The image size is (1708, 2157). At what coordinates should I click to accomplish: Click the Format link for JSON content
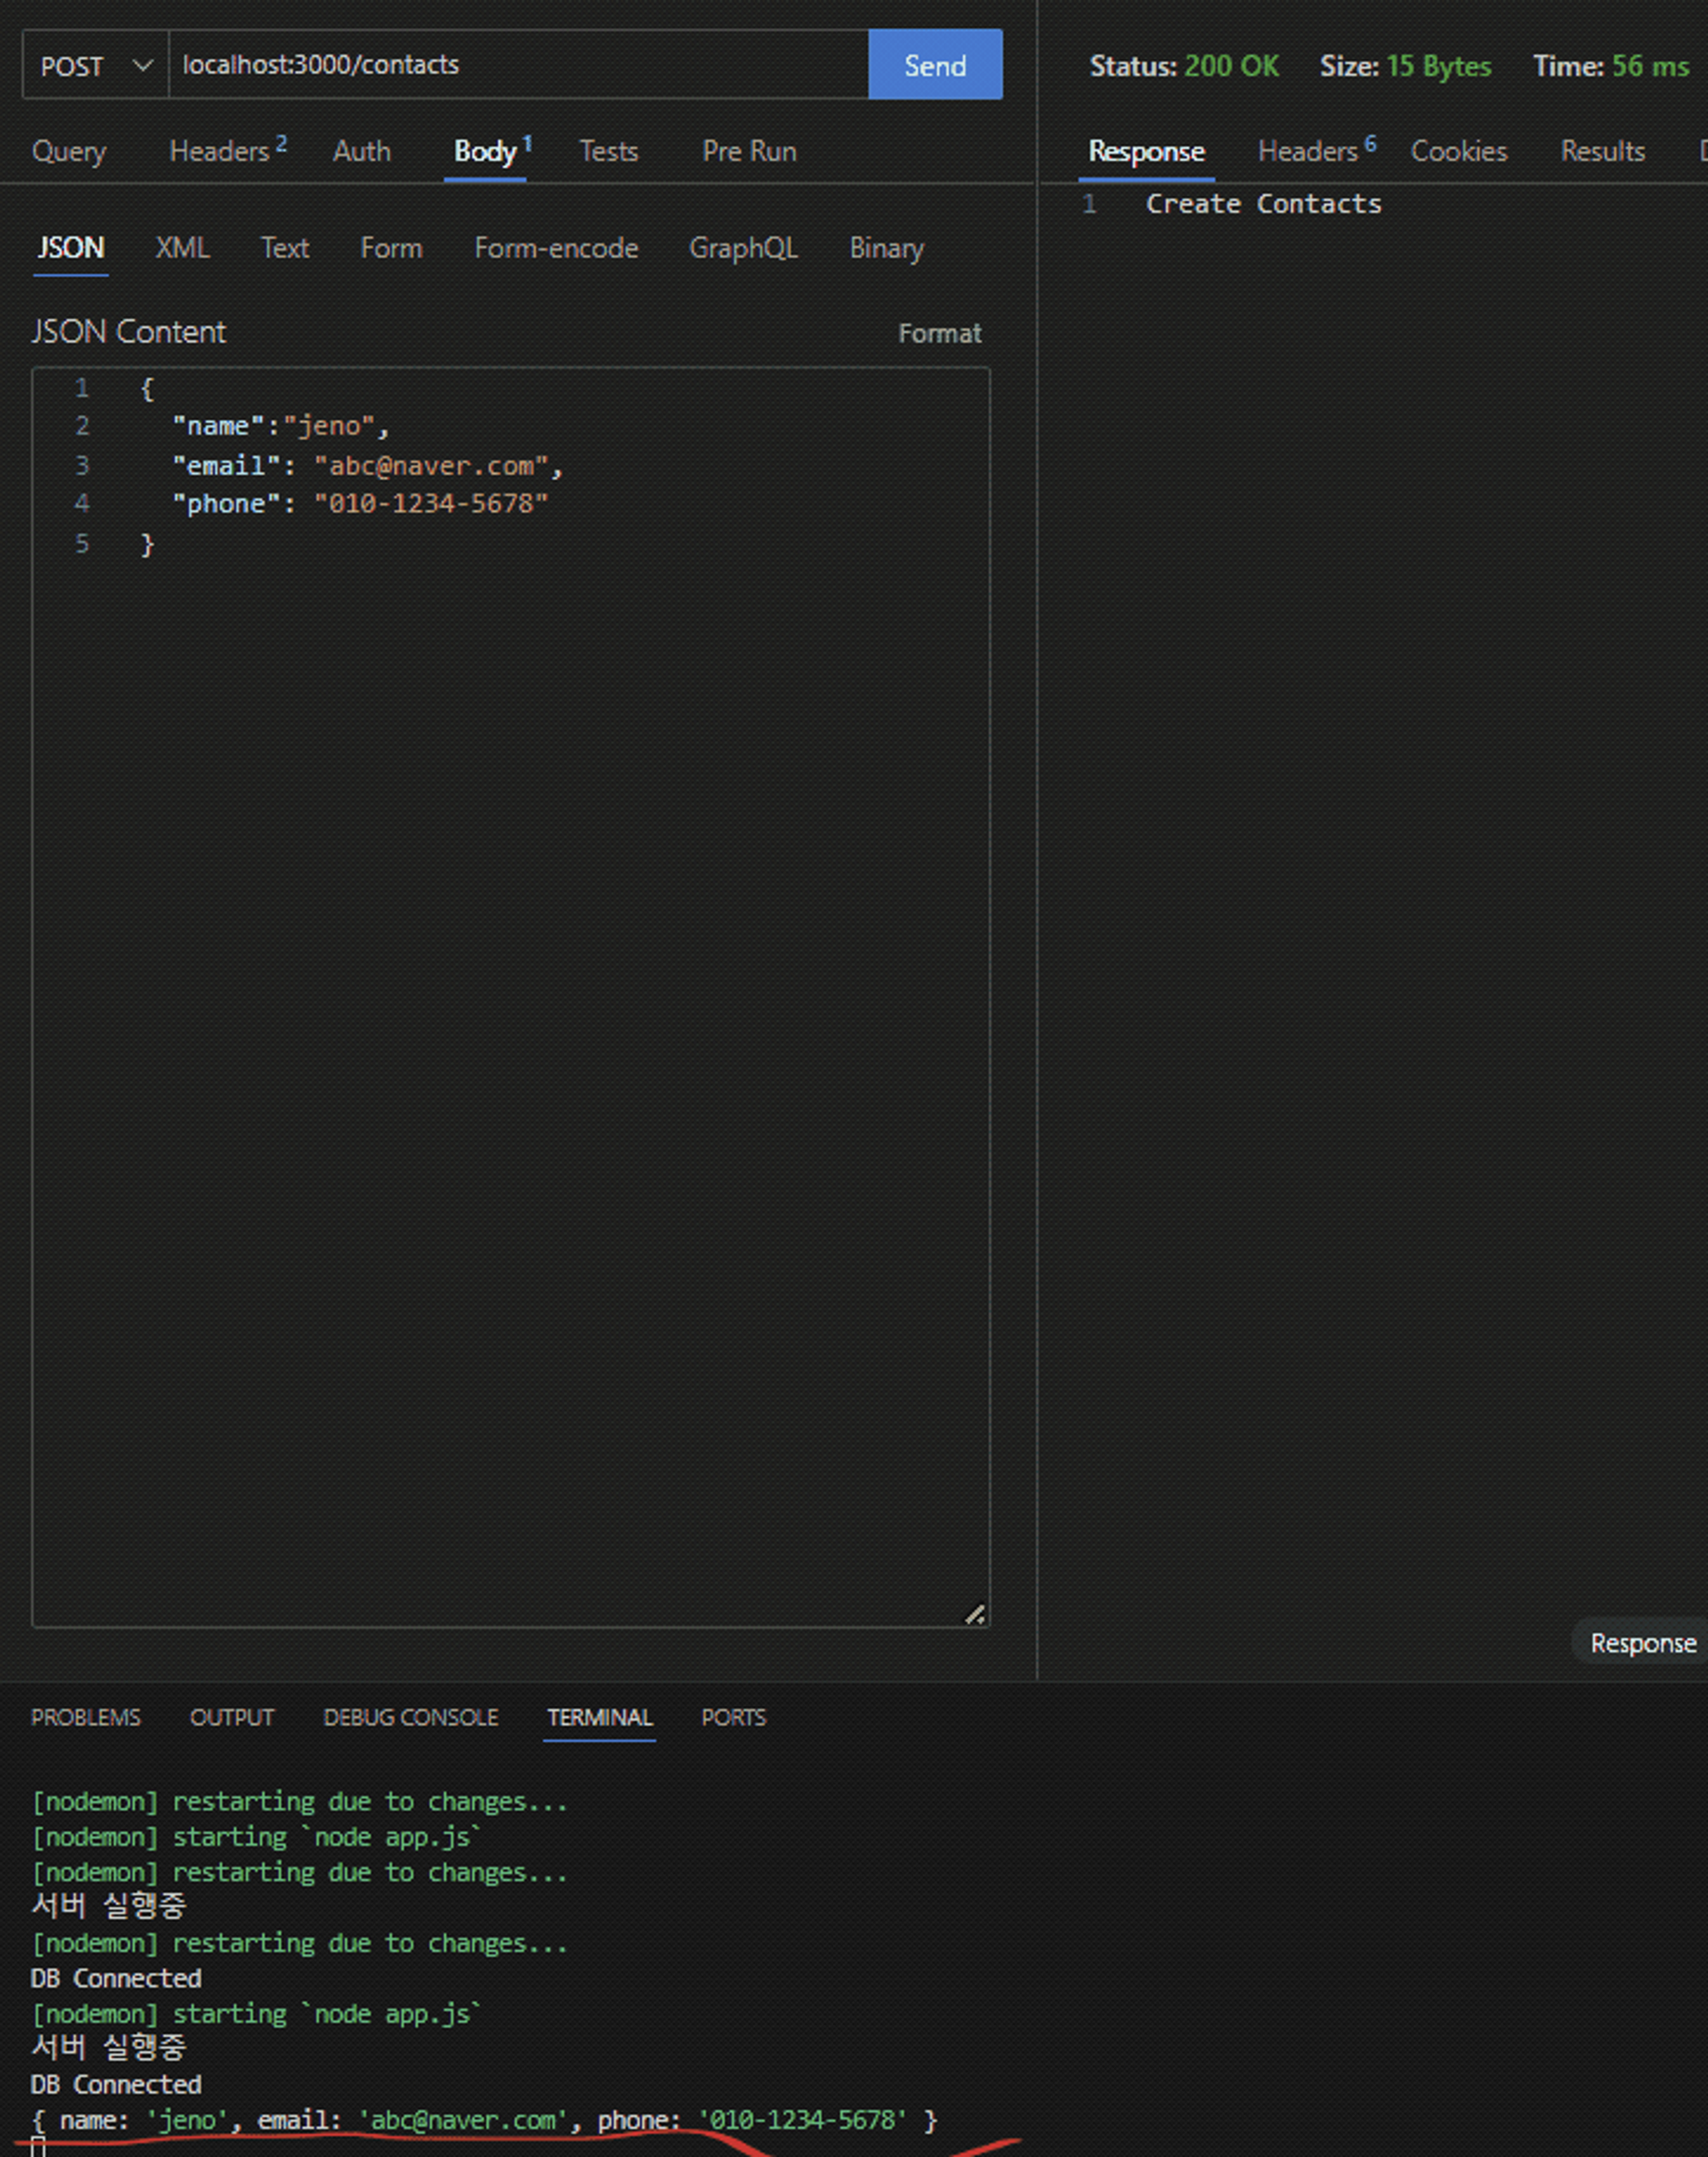pyautogui.click(x=939, y=333)
